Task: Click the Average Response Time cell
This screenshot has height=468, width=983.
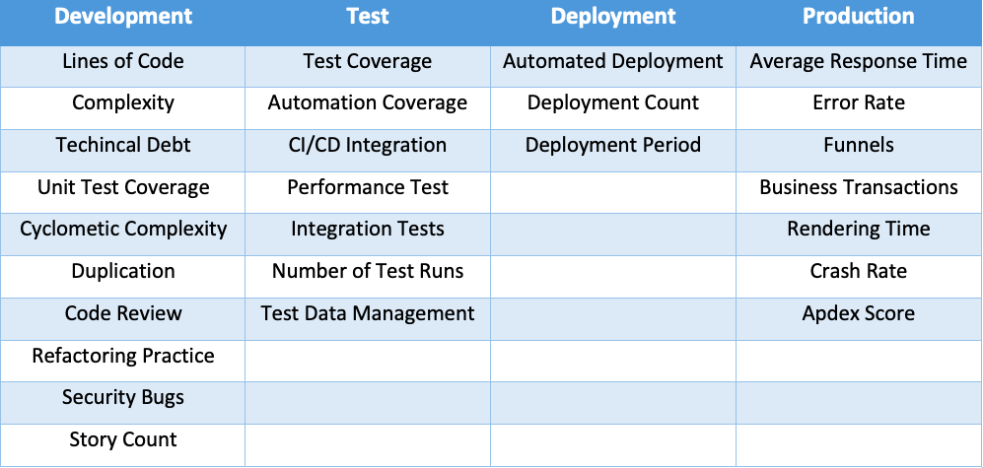Action: coord(858,61)
